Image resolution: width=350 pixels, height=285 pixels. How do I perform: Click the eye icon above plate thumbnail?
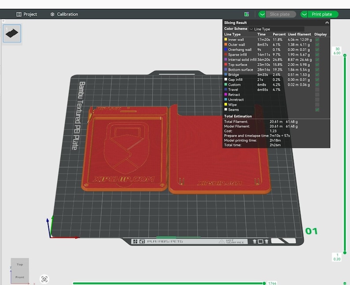(x=4, y=21)
